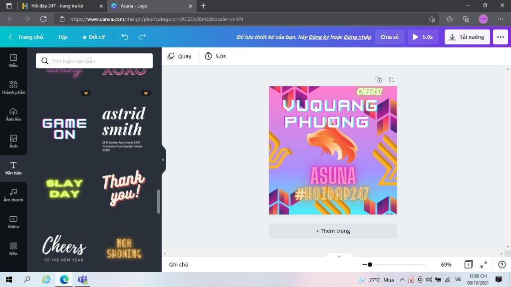Screen dimensions: 511x287
Task: Duplicate the page using the copy icon
Action: [378, 79]
